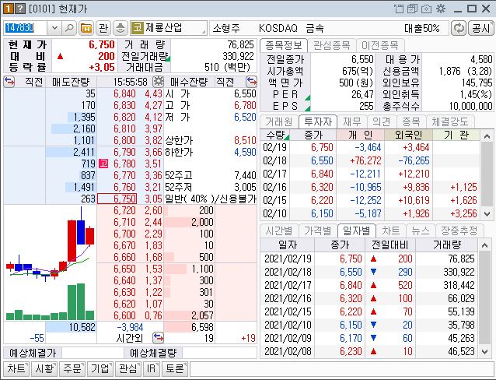The image size is (496, 380).
Task: Click the bid price 6,720 cell
Action: click(x=124, y=210)
